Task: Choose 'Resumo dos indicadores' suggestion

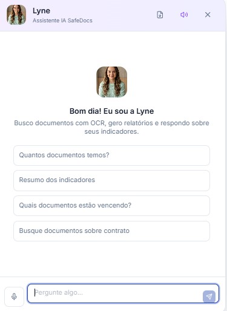Action: tap(111, 180)
